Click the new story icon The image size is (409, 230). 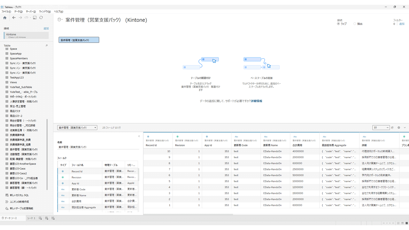pos(53,218)
